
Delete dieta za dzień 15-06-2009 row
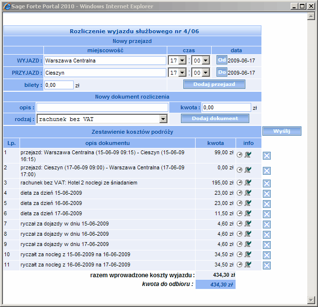pos(267,194)
